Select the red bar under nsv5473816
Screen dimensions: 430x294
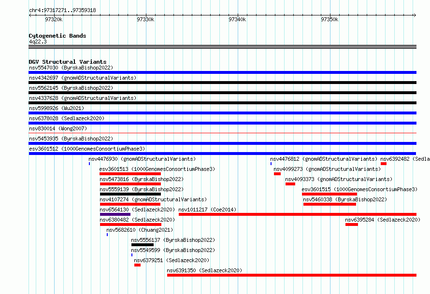point(130,184)
